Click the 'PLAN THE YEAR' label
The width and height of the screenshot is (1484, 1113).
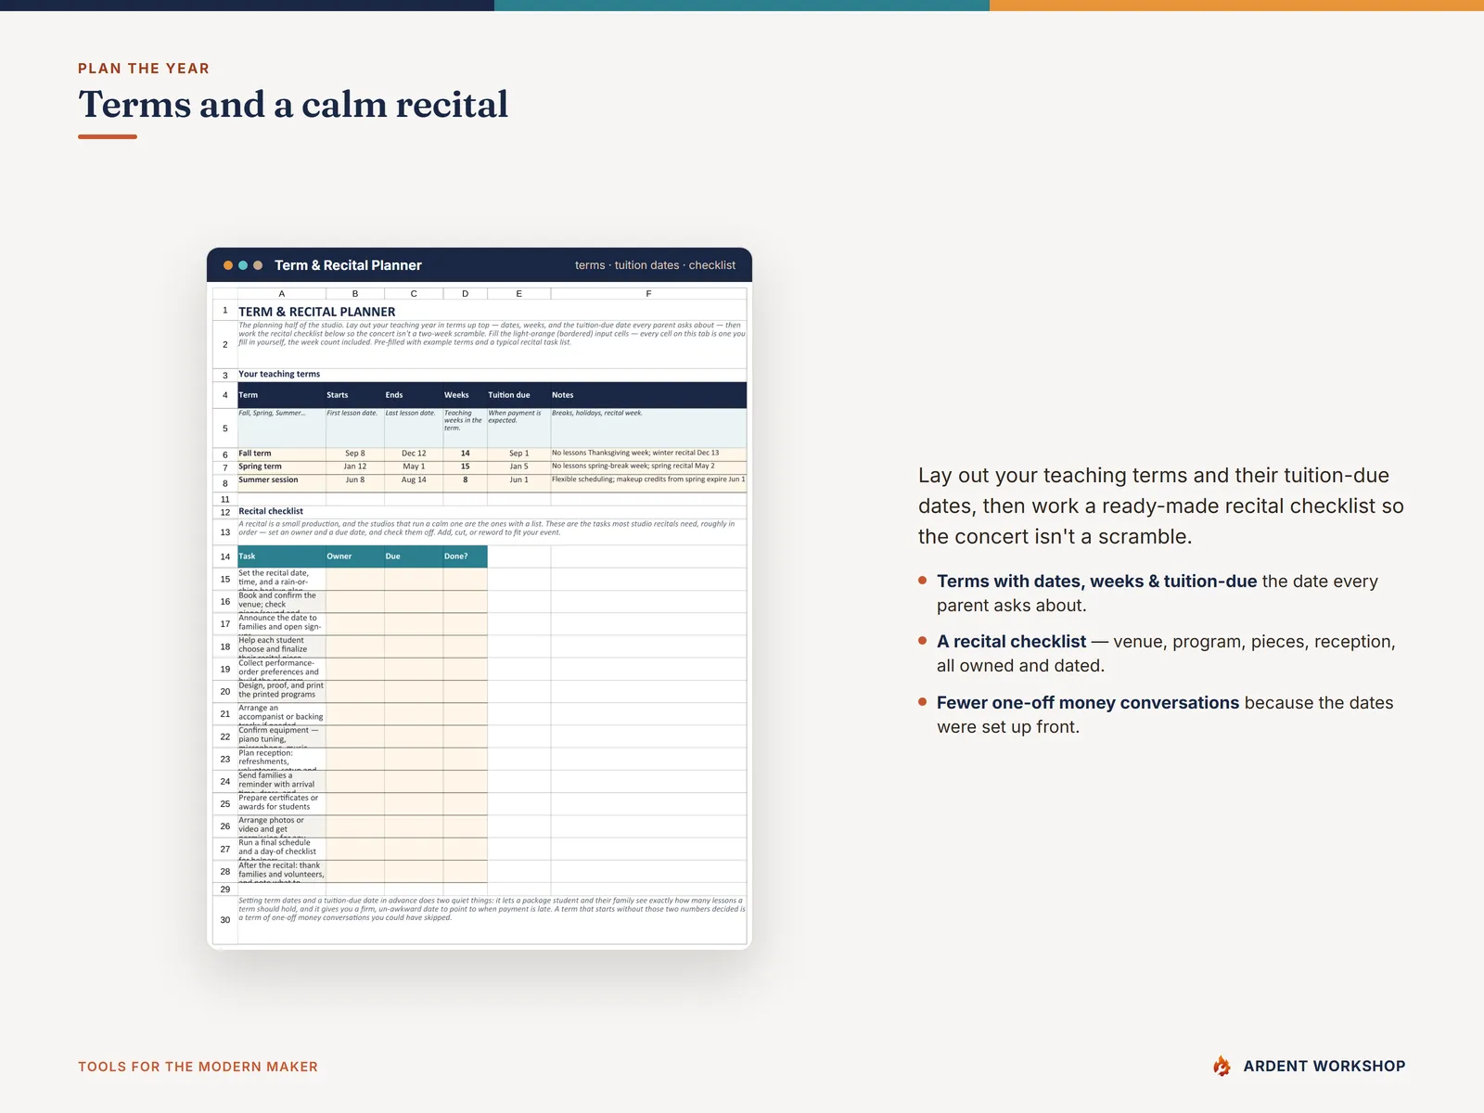click(x=144, y=69)
